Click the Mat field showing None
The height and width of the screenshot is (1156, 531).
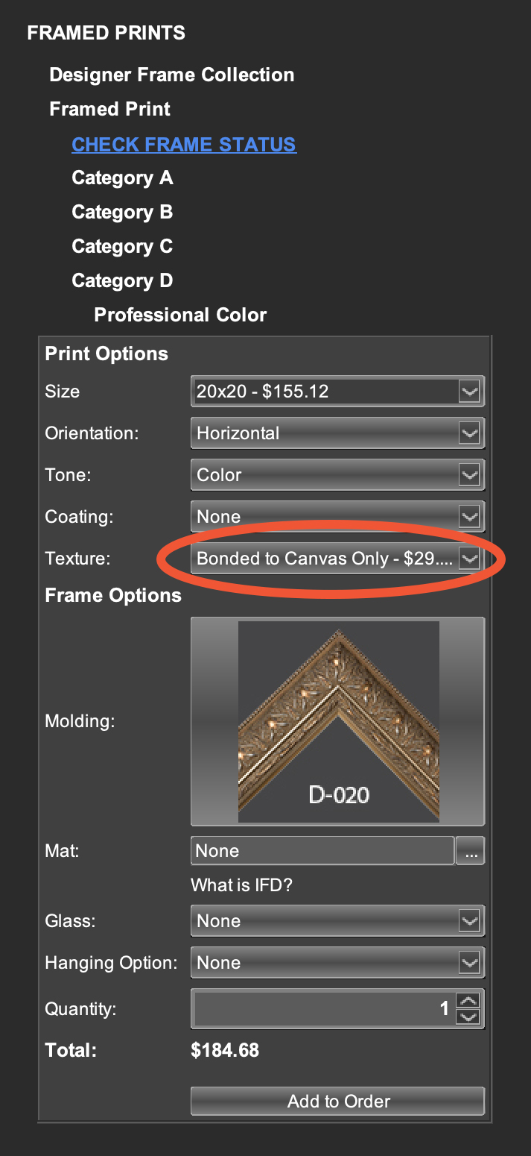[322, 851]
